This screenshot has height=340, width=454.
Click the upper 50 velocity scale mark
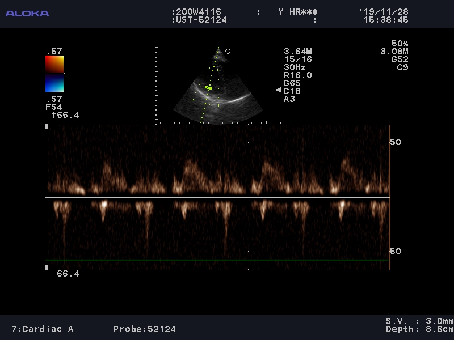click(396, 142)
